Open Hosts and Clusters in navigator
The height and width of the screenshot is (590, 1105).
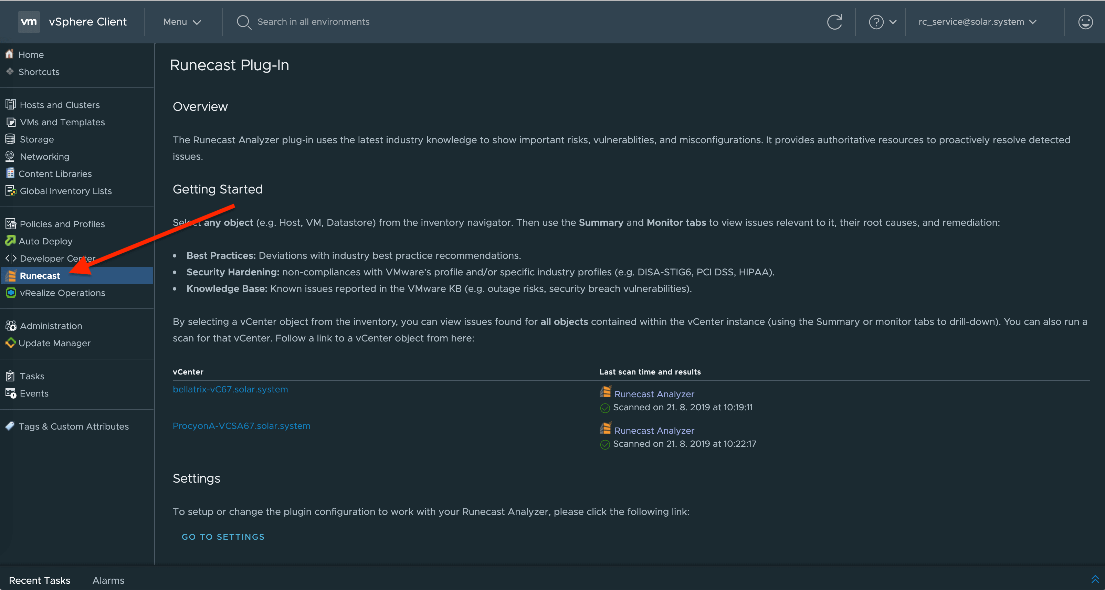point(60,105)
